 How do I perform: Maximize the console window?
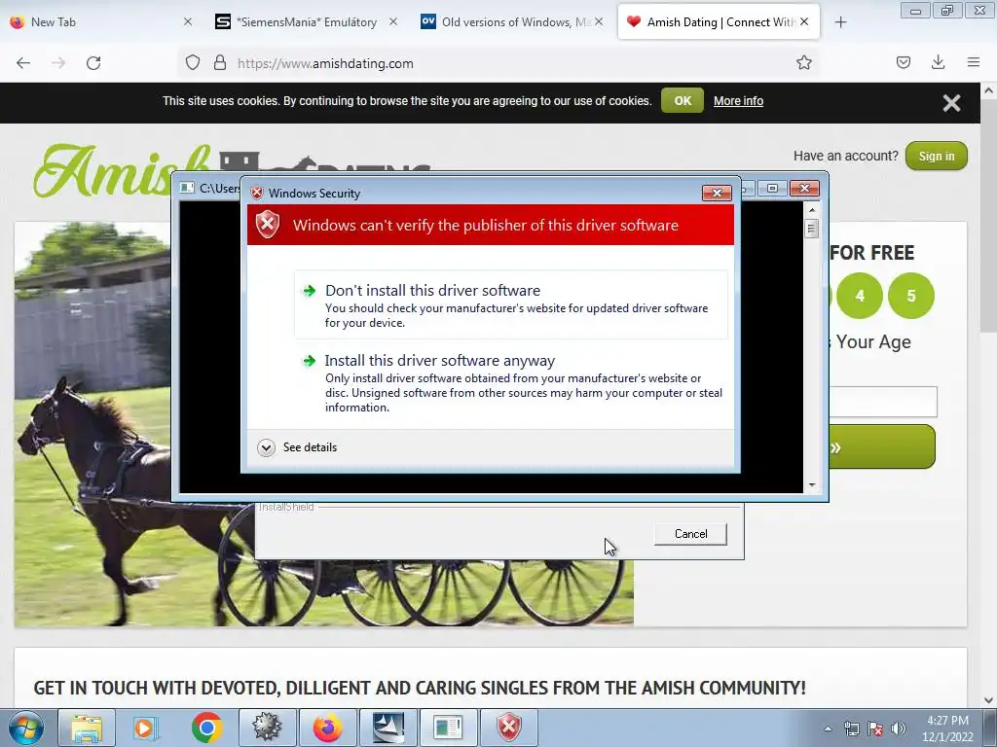click(x=772, y=188)
